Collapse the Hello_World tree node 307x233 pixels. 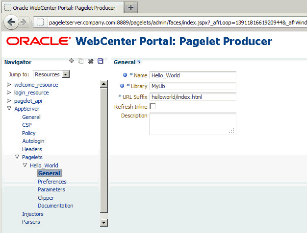tap(25, 165)
